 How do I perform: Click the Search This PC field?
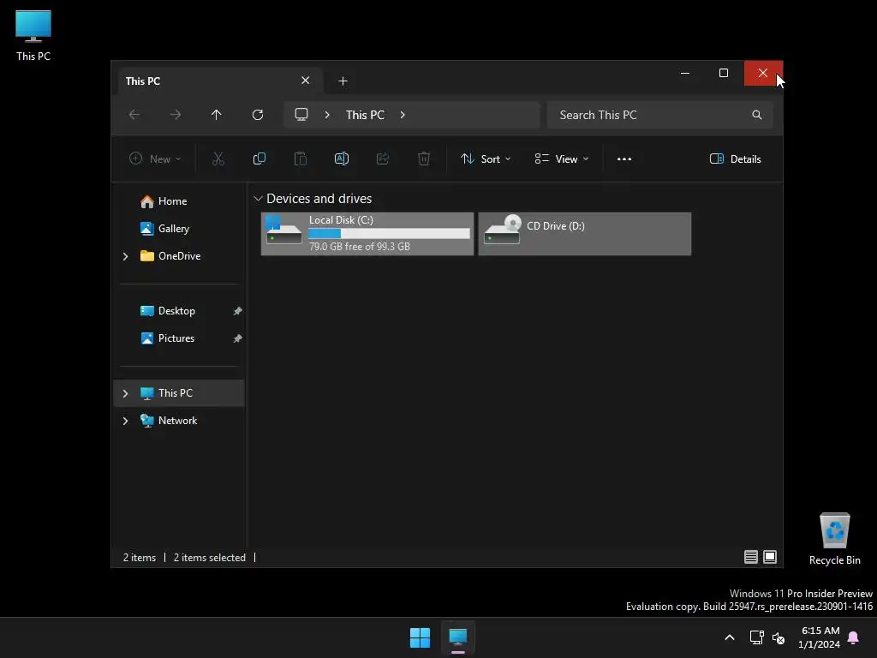[660, 115]
